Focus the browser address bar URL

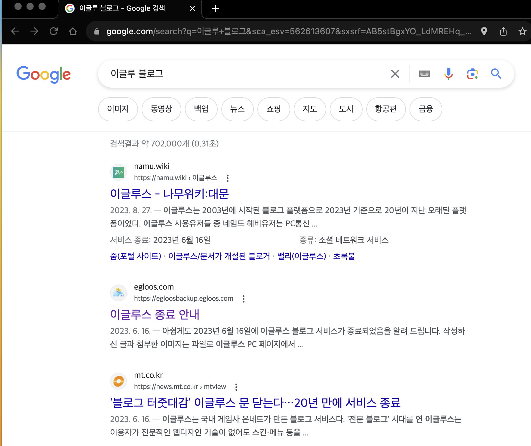(x=289, y=31)
